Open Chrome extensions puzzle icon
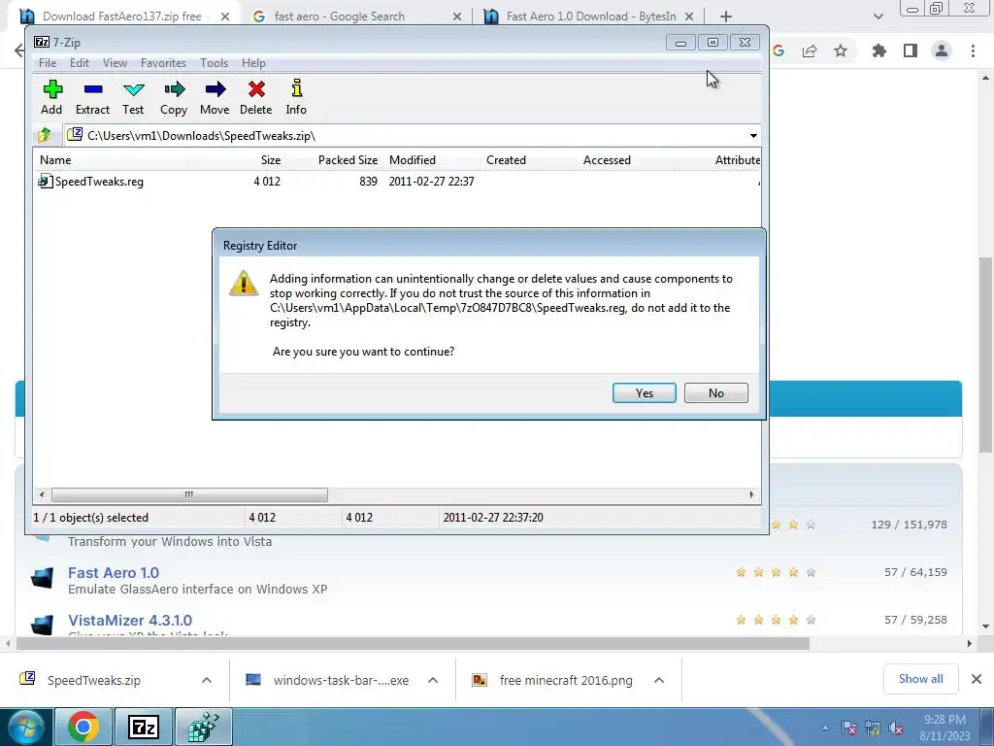The height and width of the screenshot is (746, 994). point(878,51)
